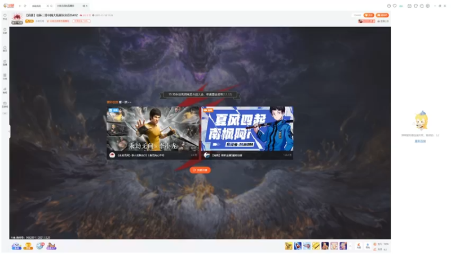Screen dimensions: 451x254
Task: Open the Bruce Lee collaboration video thumbnail
Action: point(153,129)
